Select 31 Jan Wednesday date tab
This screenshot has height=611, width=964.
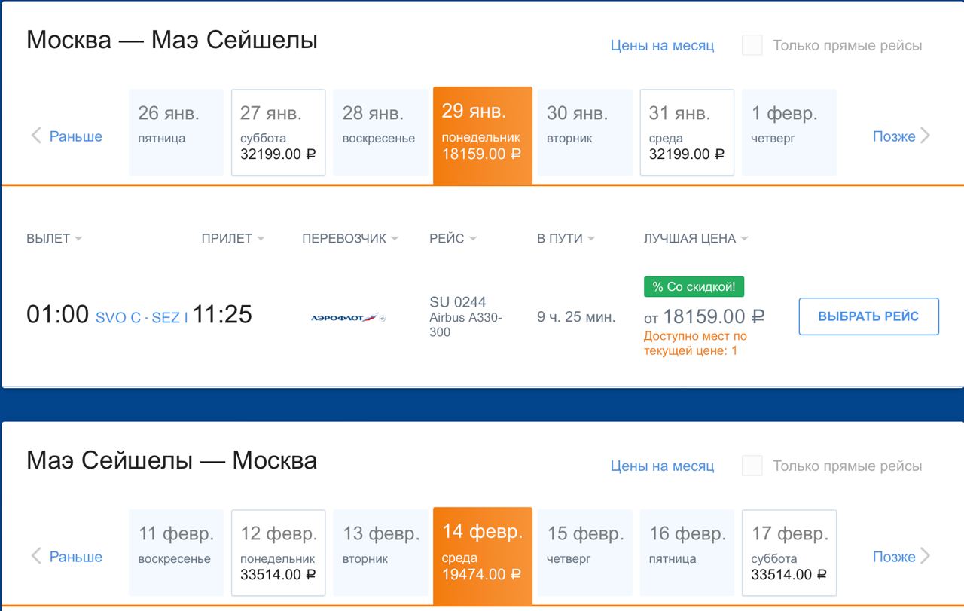pyautogui.click(x=687, y=133)
